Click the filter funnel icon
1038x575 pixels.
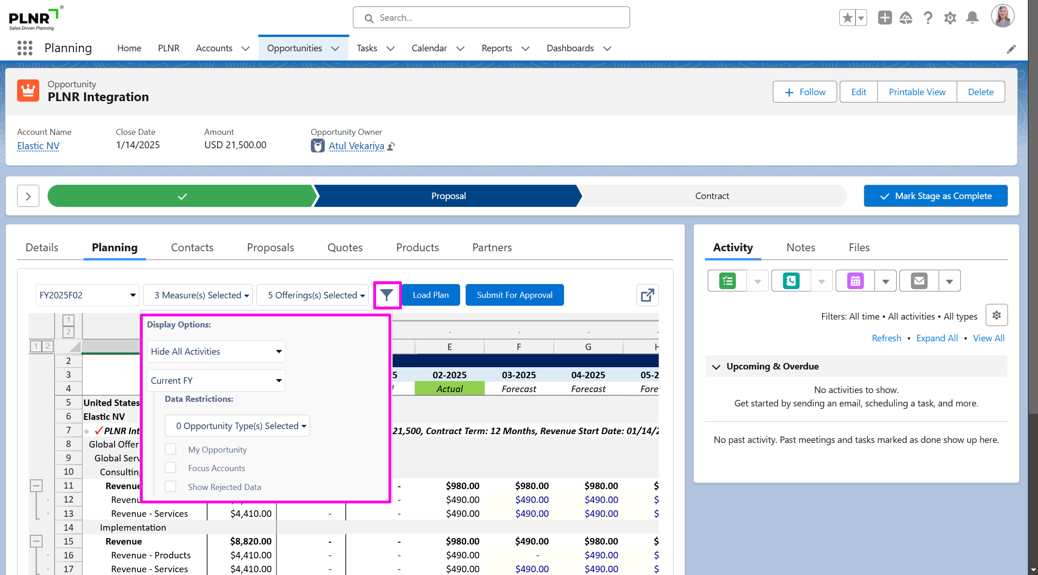387,295
